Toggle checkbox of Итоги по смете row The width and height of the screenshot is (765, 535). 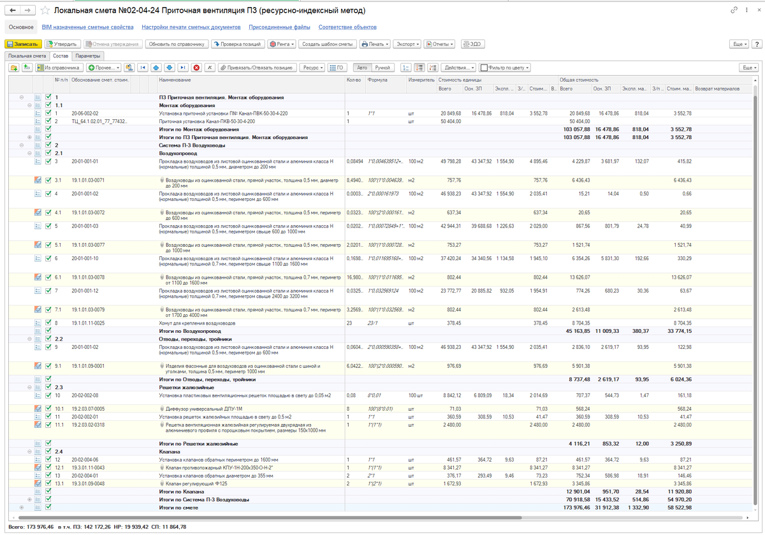(48, 507)
